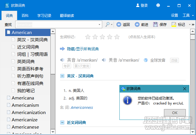Rate with the first star
The height and width of the screenshot is (135, 196).
88,37
